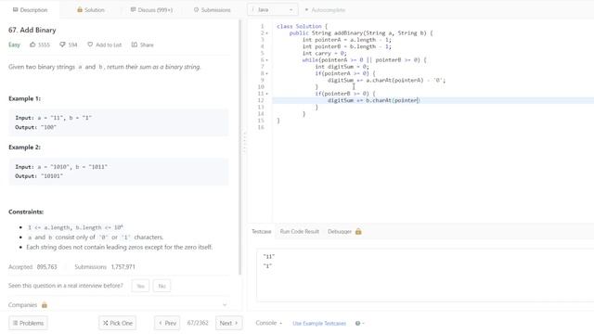Click the thumbs-down dislike icon

tap(62, 45)
